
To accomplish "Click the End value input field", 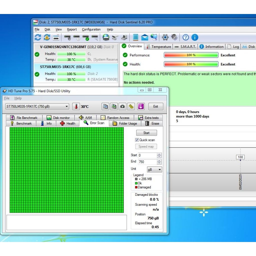I will point(147,162).
